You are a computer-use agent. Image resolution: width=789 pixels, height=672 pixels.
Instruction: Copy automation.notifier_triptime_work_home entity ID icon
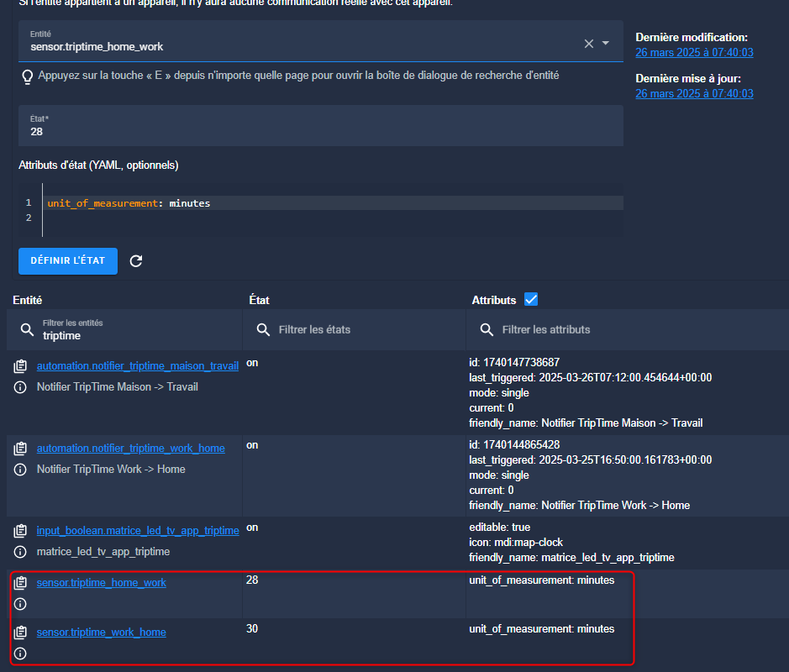click(x=20, y=449)
